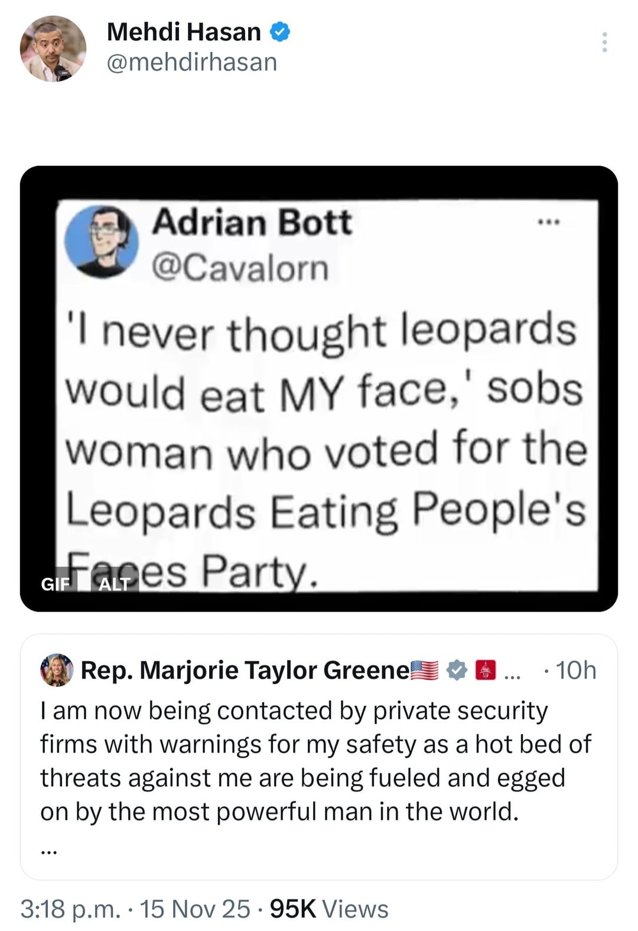This screenshot has height=931, width=638.
Task: Click the red affiliation badge beside Greene's name
Action: tap(485, 670)
